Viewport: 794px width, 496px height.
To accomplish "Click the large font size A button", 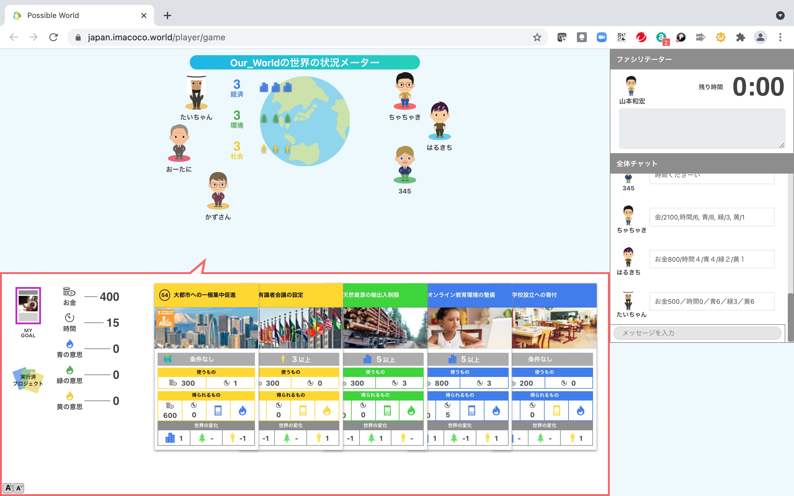I will (8, 488).
